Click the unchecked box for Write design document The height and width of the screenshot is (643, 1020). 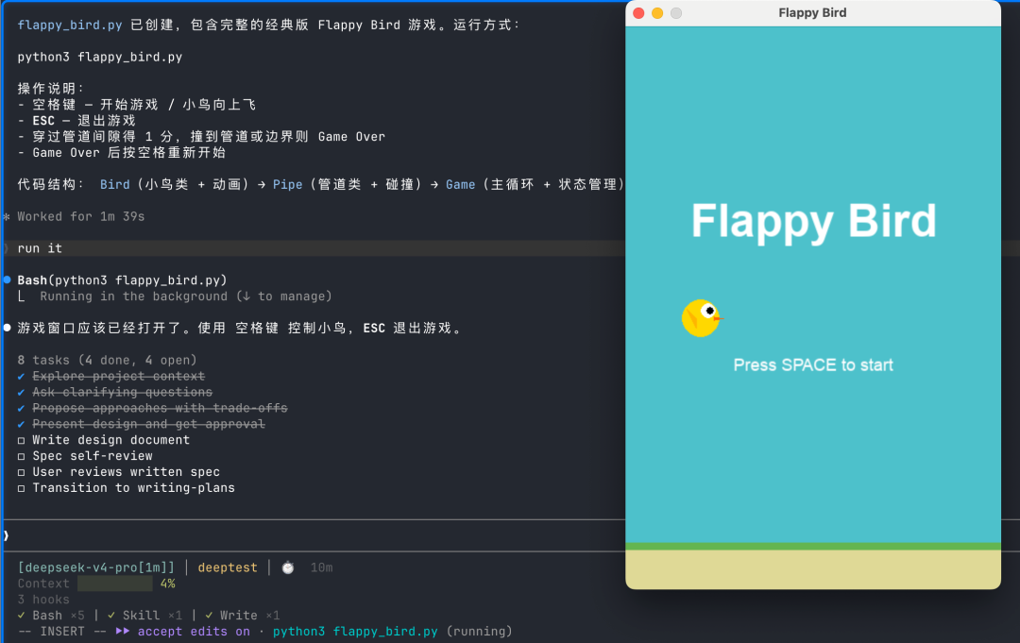point(22,440)
